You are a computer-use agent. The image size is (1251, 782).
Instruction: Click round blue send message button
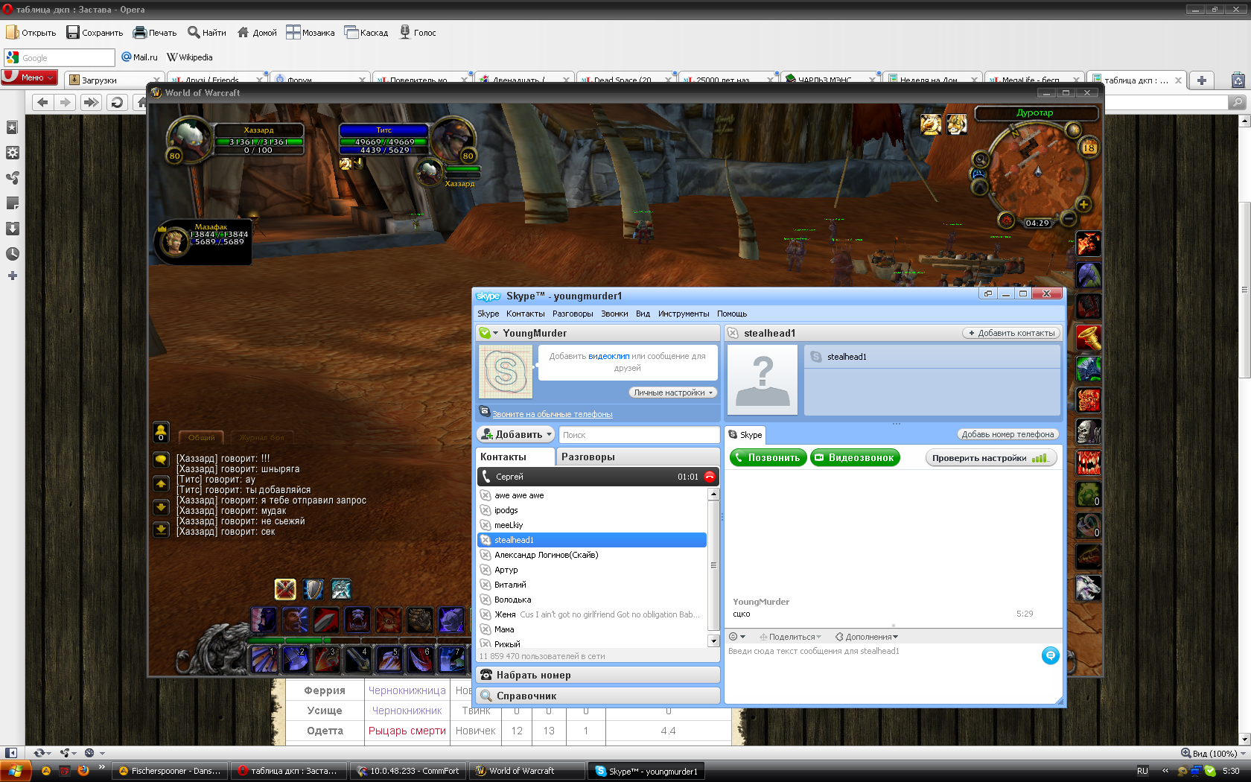[1050, 655]
